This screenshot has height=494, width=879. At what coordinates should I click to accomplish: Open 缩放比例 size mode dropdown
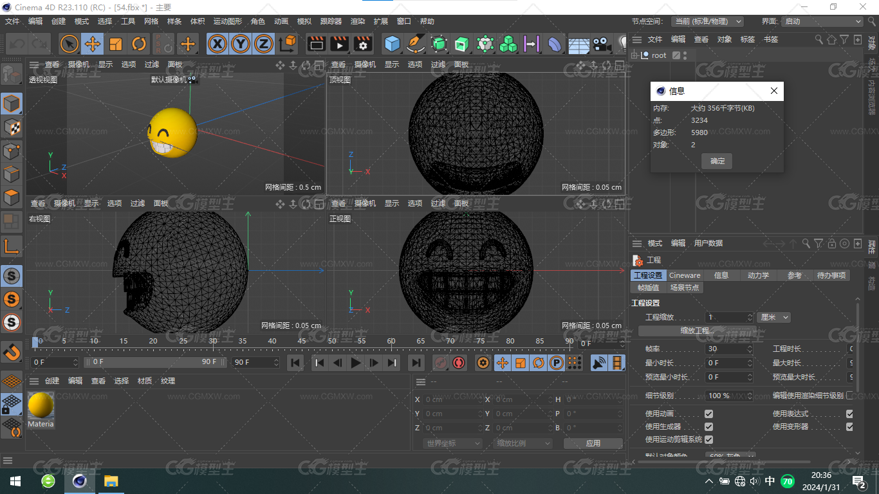coord(523,443)
